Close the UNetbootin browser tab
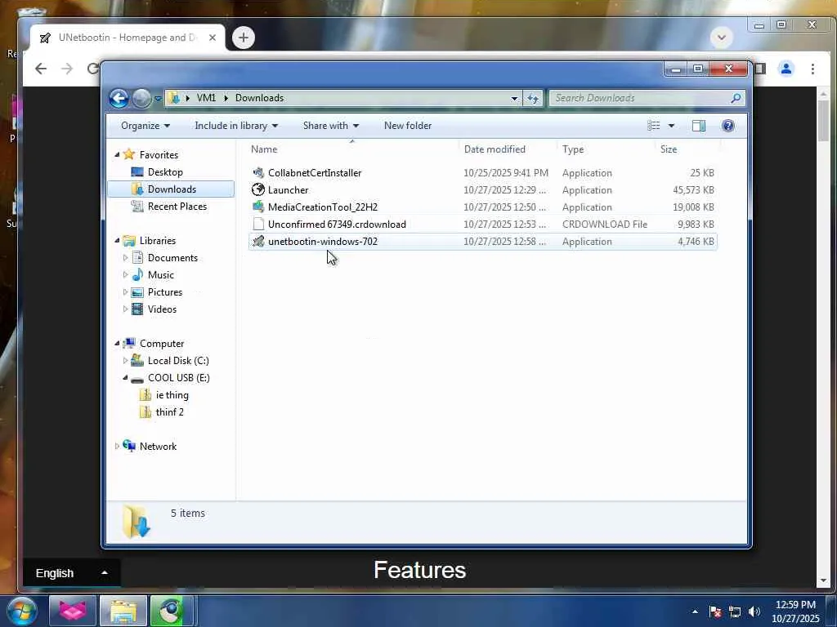837x627 pixels. pyautogui.click(x=213, y=38)
